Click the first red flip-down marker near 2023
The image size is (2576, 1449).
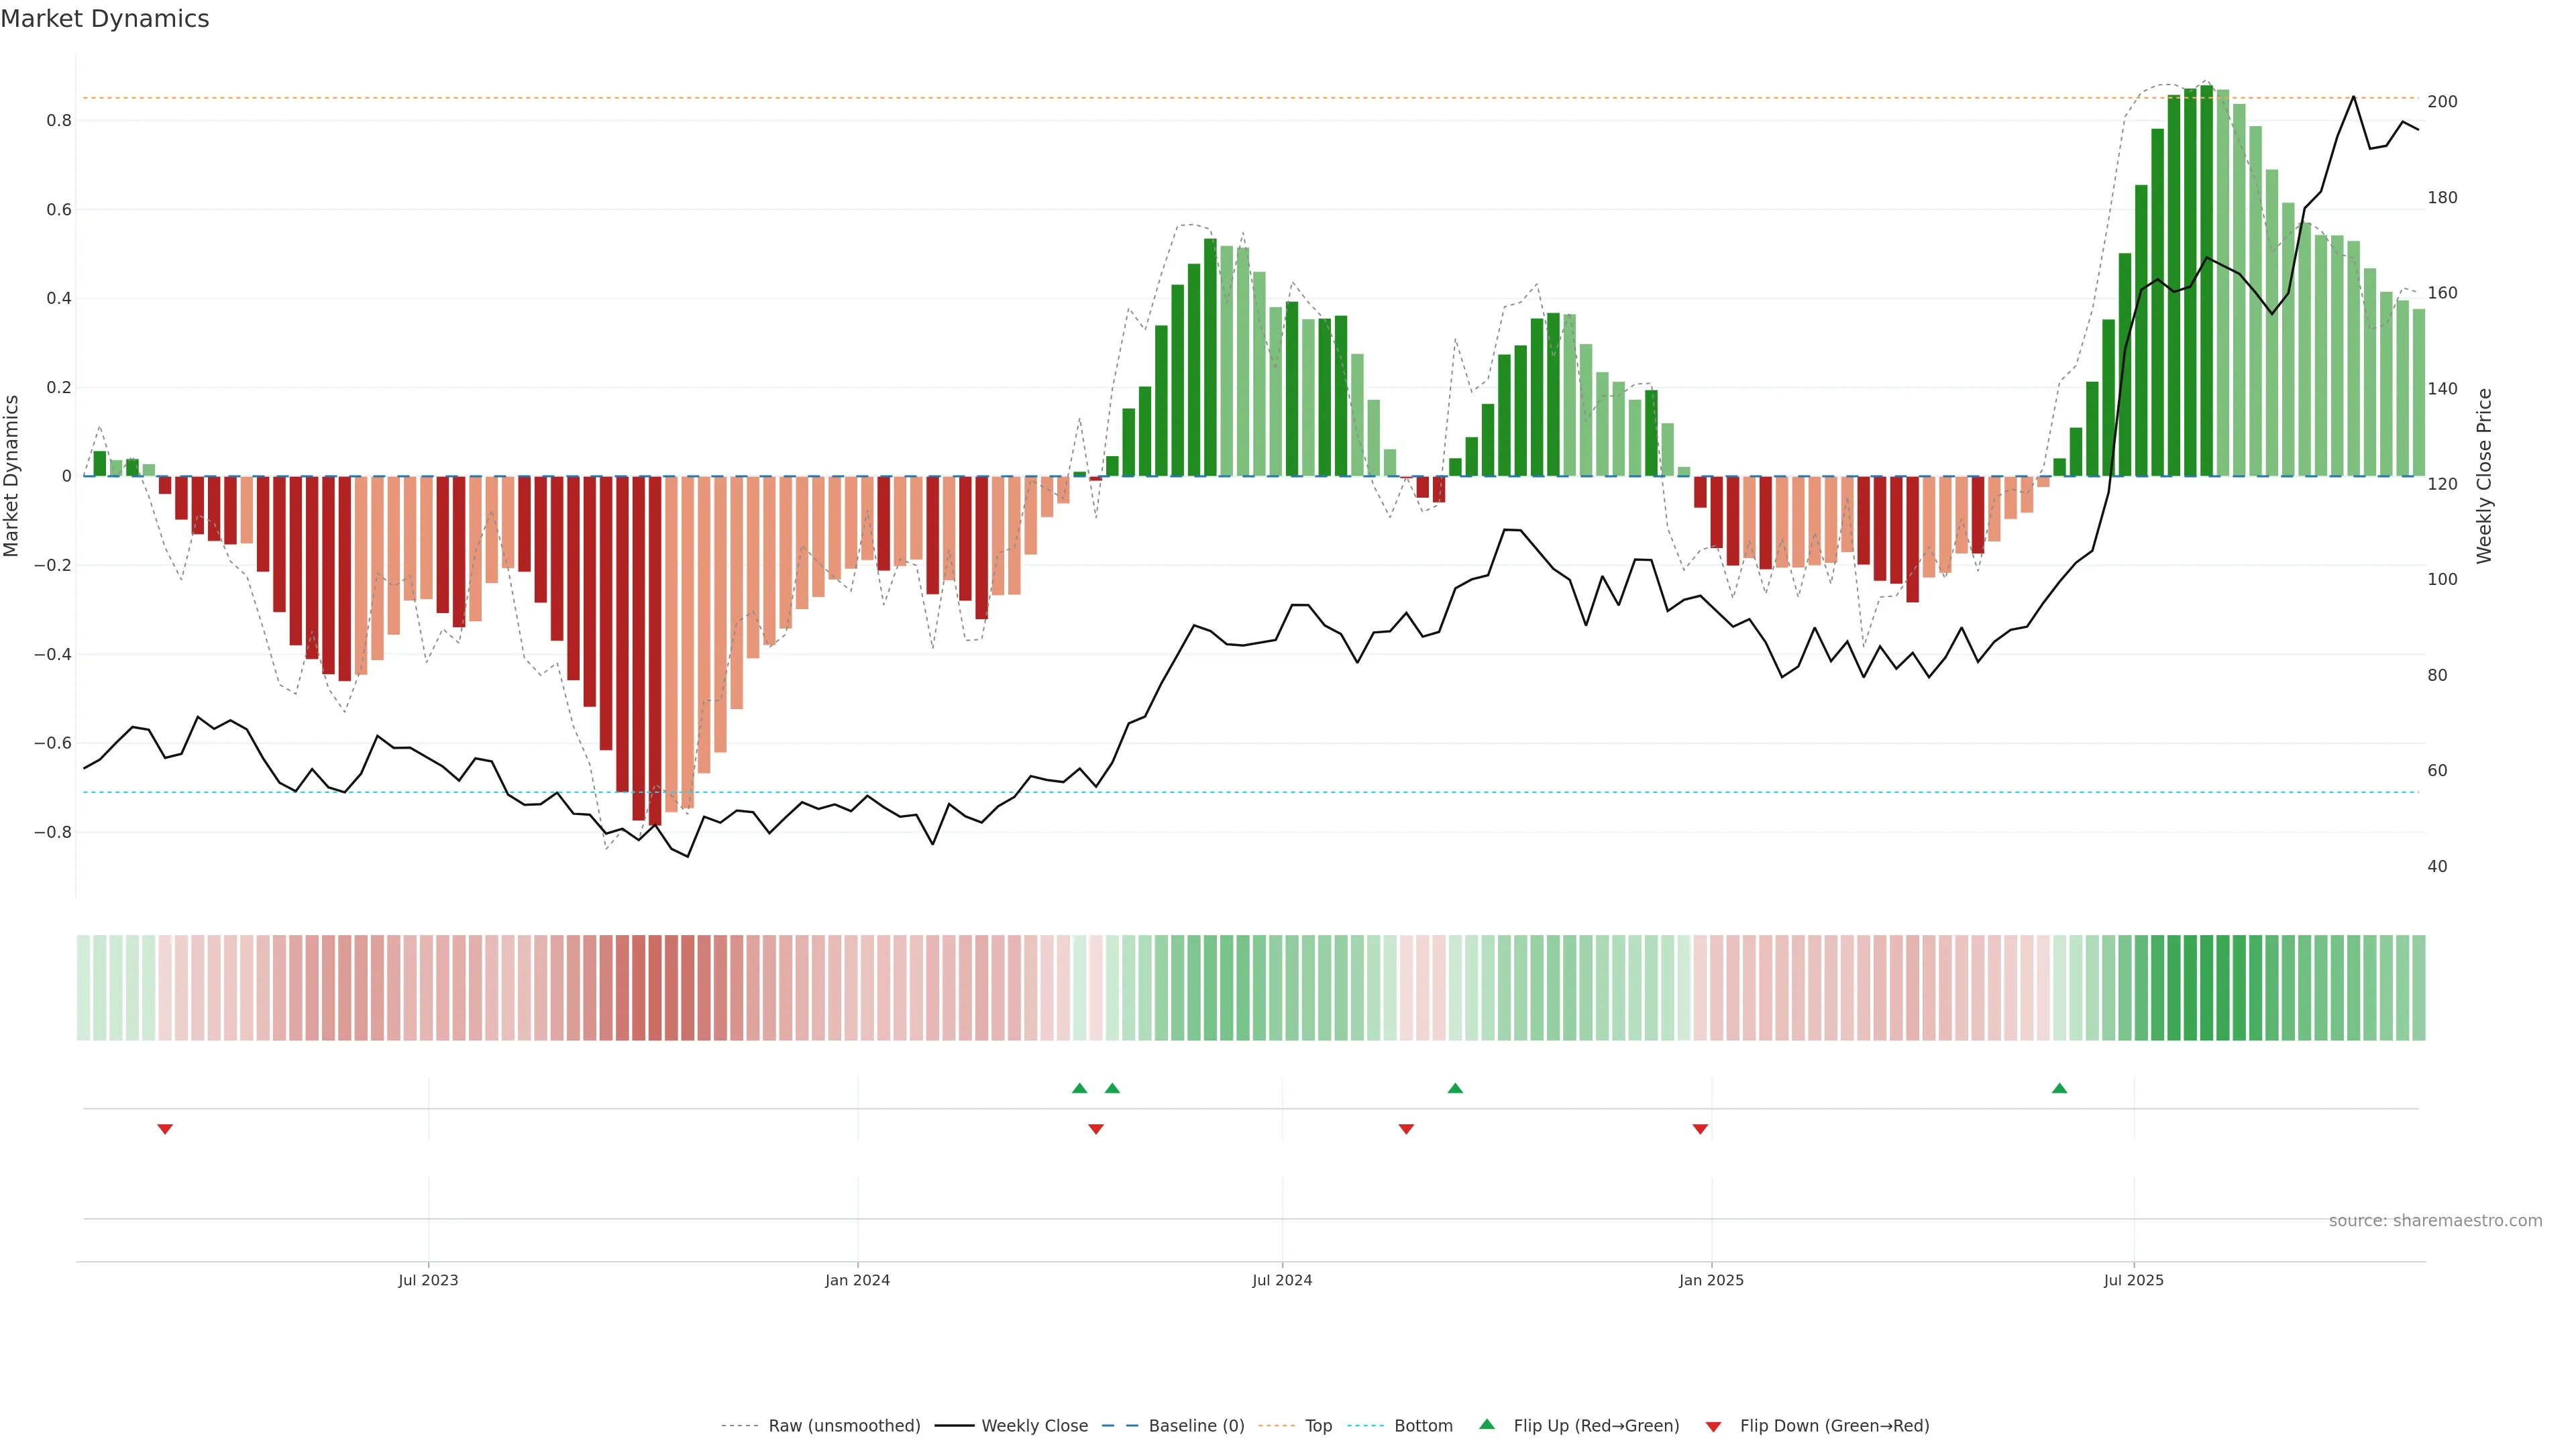[x=165, y=1129]
